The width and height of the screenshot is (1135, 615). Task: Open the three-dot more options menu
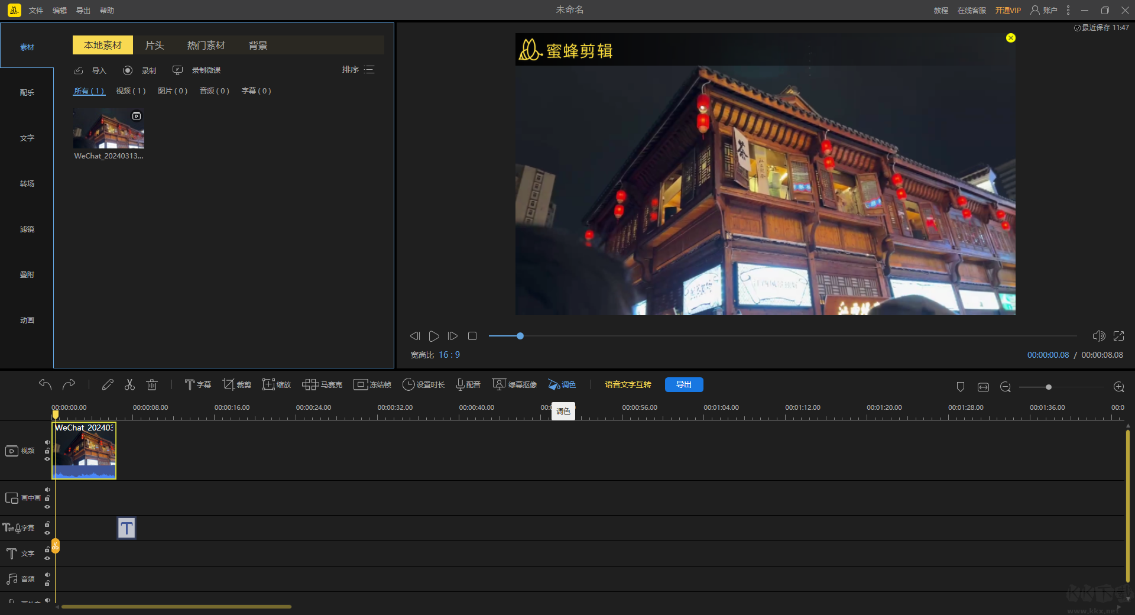(1068, 10)
